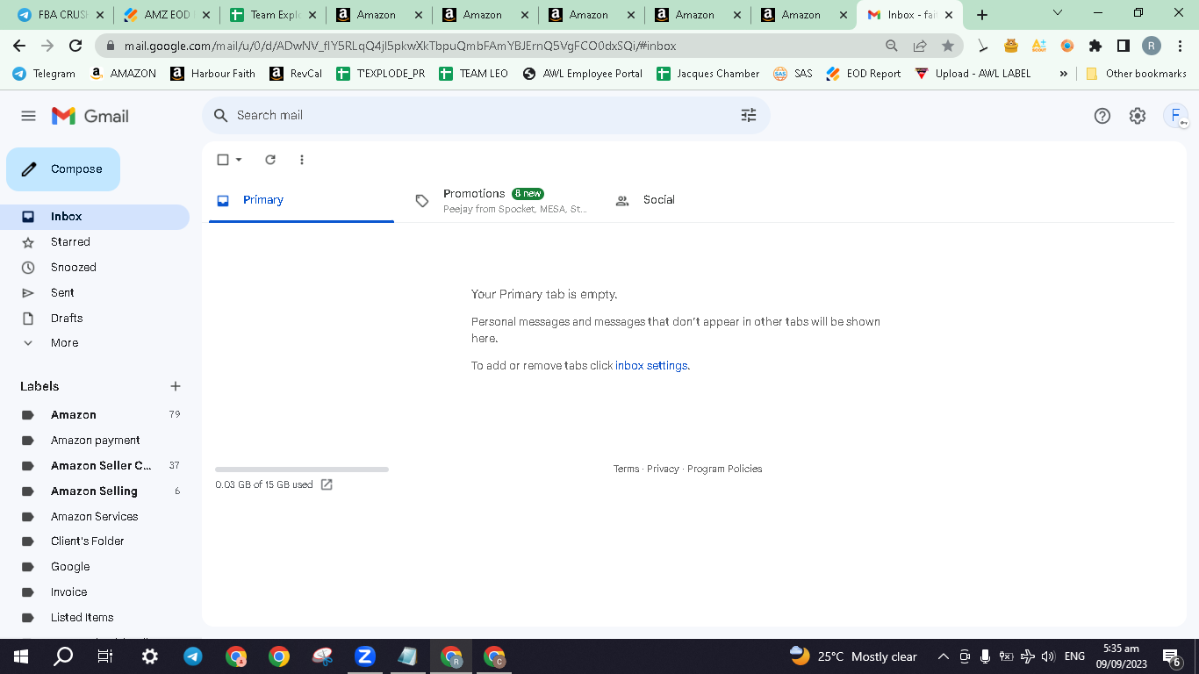
Task: Open Gmail Support help icon
Action: 1102,116
